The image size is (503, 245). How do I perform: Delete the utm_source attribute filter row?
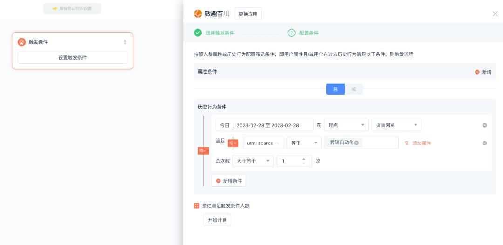click(x=484, y=143)
